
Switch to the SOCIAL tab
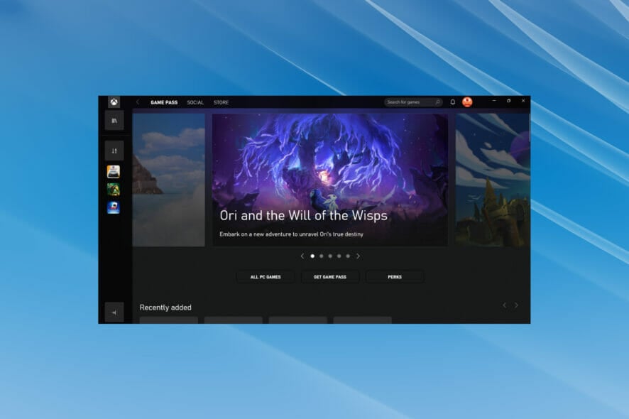coord(195,102)
